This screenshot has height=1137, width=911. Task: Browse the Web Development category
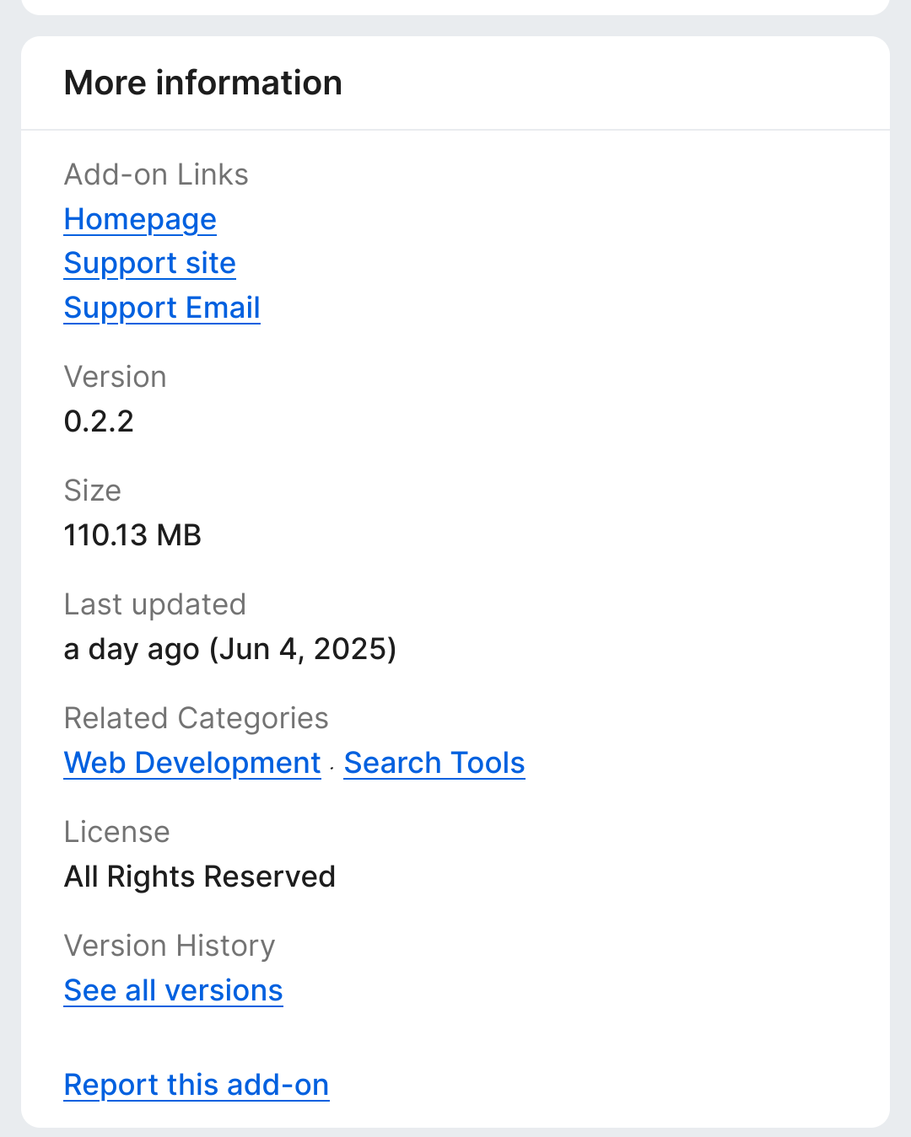[x=192, y=763]
